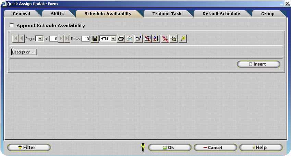Click the crossed-out sort removal icon

[165, 39]
